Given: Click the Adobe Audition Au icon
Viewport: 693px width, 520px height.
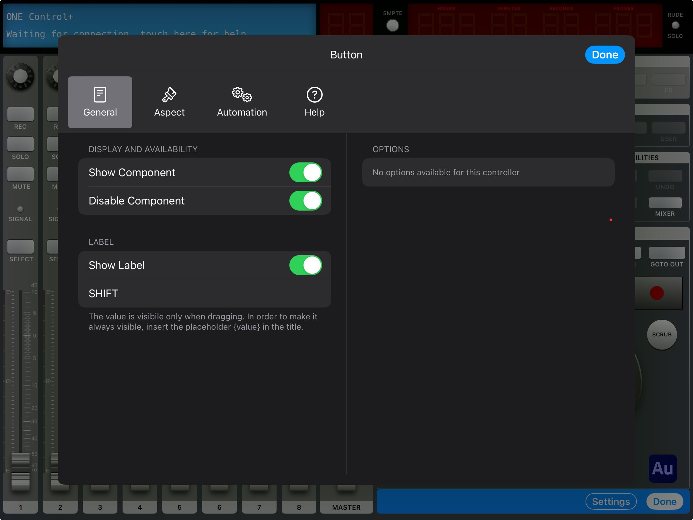Looking at the screenshot, I should [x=663, y=468].
